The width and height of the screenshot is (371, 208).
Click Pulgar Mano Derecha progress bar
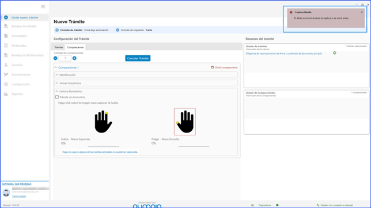click(194, 146)
